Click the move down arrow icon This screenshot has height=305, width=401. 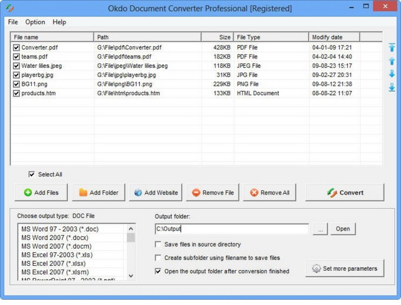pos(392,74)
